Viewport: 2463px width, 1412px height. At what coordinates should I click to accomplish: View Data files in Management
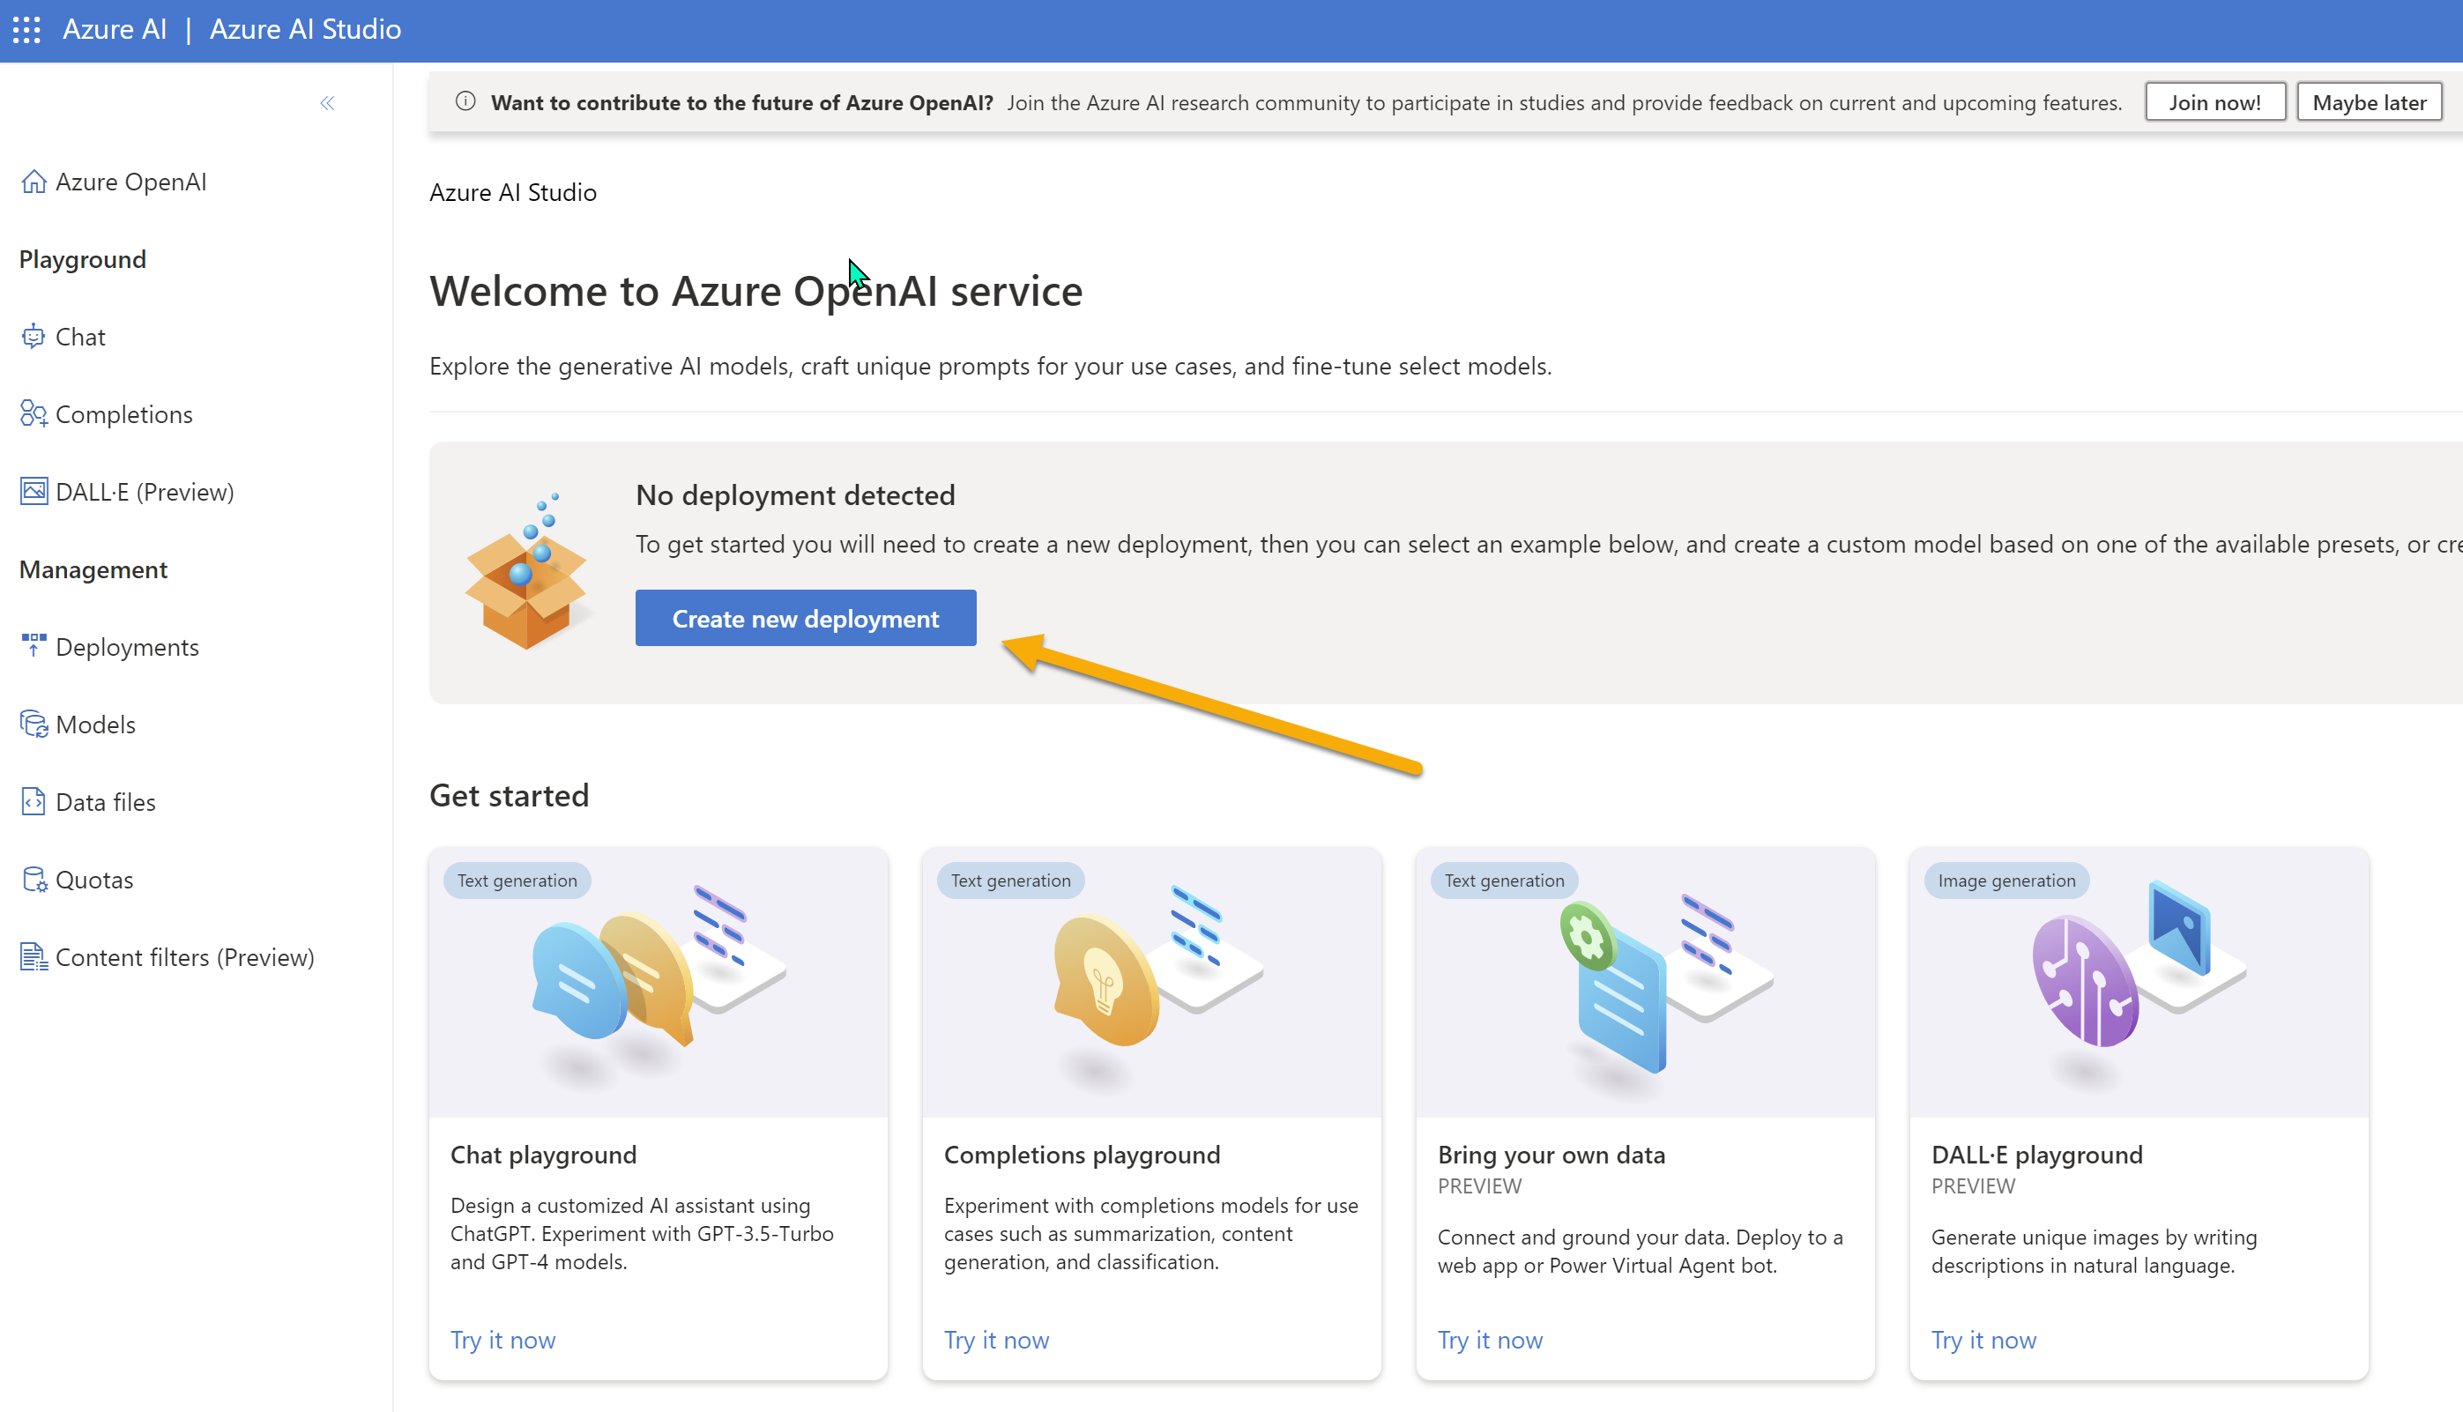[x=105, y=802]
